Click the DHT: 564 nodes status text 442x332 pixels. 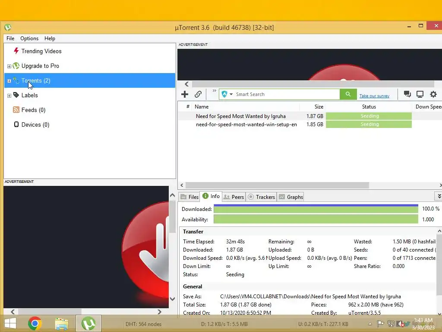[x=143, y=324]
